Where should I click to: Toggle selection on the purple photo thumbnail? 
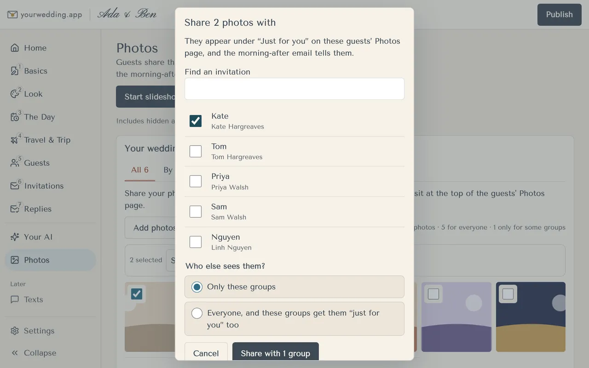433,294
